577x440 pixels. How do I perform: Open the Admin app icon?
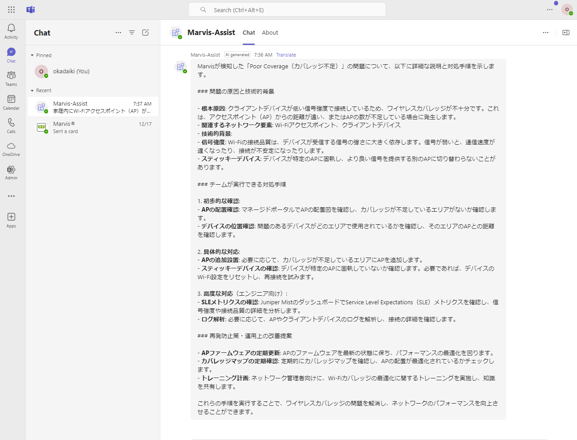pyautogui.click(x=11, y=172)
